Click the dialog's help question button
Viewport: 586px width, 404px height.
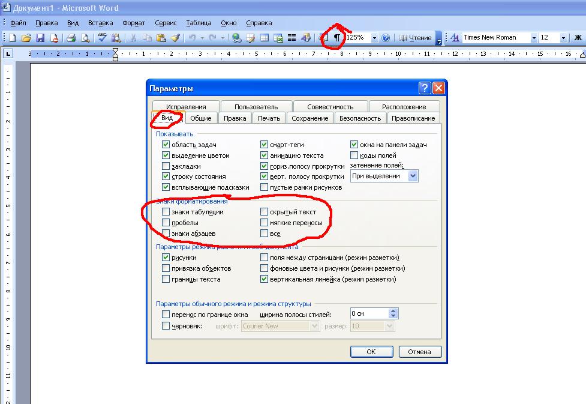425,88
